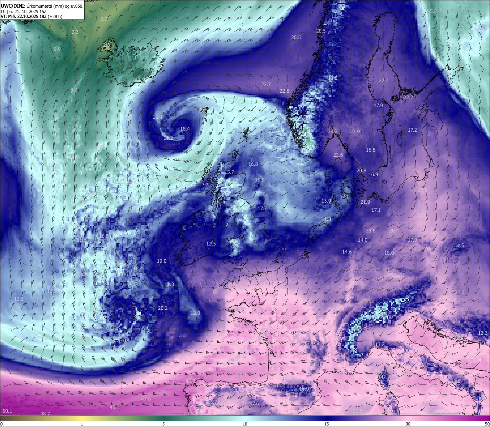The image size is (490, 427).
Task: Click the 22.0 value on the right side
Action: [459, 293]
